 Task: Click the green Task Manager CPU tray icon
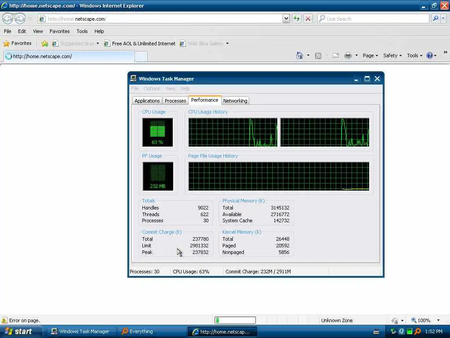410,331
